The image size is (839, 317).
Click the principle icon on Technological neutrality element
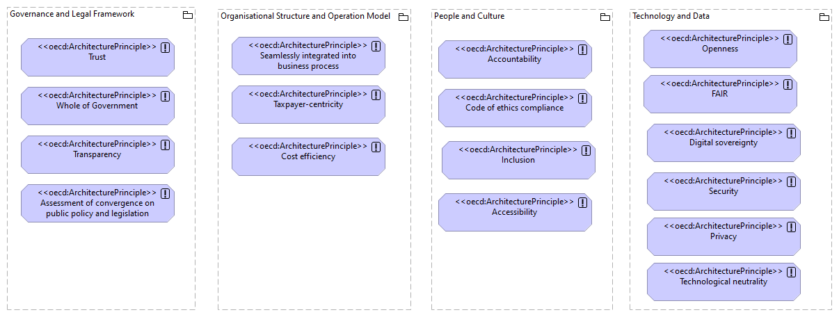792,272
